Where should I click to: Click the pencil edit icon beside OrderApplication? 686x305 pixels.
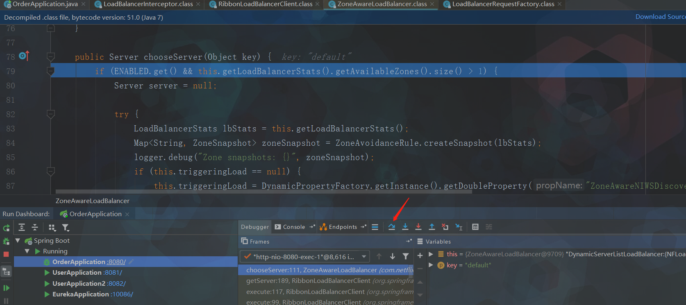click(131, 262)
